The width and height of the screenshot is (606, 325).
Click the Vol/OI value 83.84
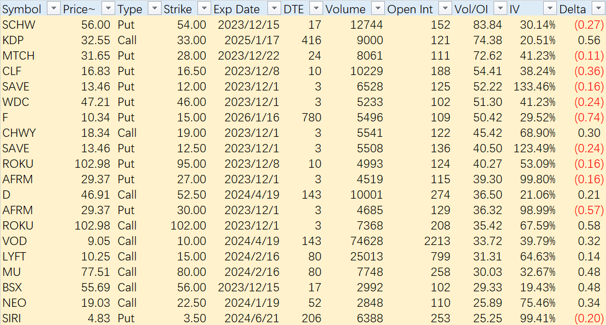click(488, 25)
